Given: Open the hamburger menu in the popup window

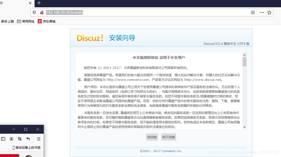Looking at the screenshot, I should coord(38,139).
